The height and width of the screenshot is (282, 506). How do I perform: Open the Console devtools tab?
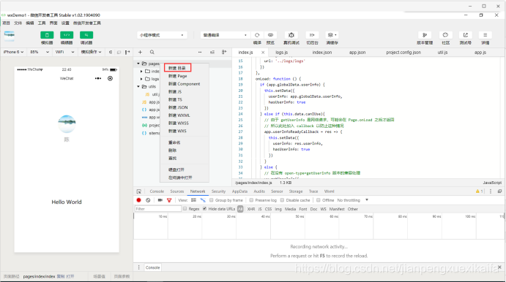tap(157, 191)
